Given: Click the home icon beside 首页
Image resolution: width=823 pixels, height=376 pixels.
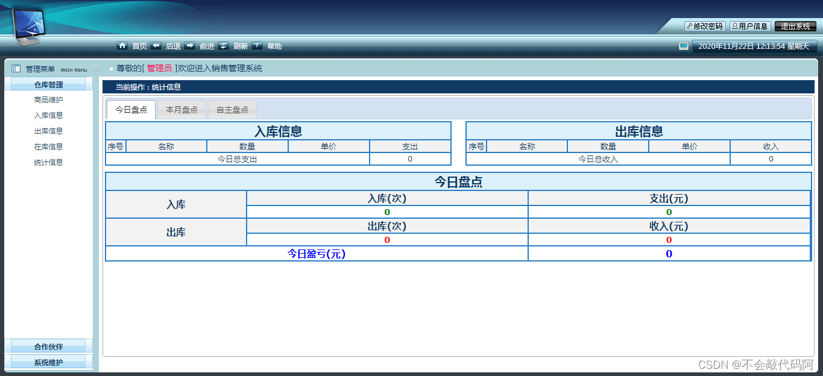Looking at the screenshot, I should point(122,46).
